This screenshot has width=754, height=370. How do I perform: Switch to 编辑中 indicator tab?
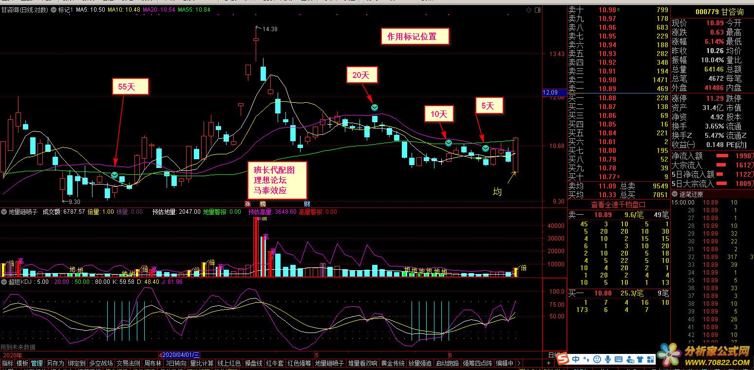click(505, 363)
